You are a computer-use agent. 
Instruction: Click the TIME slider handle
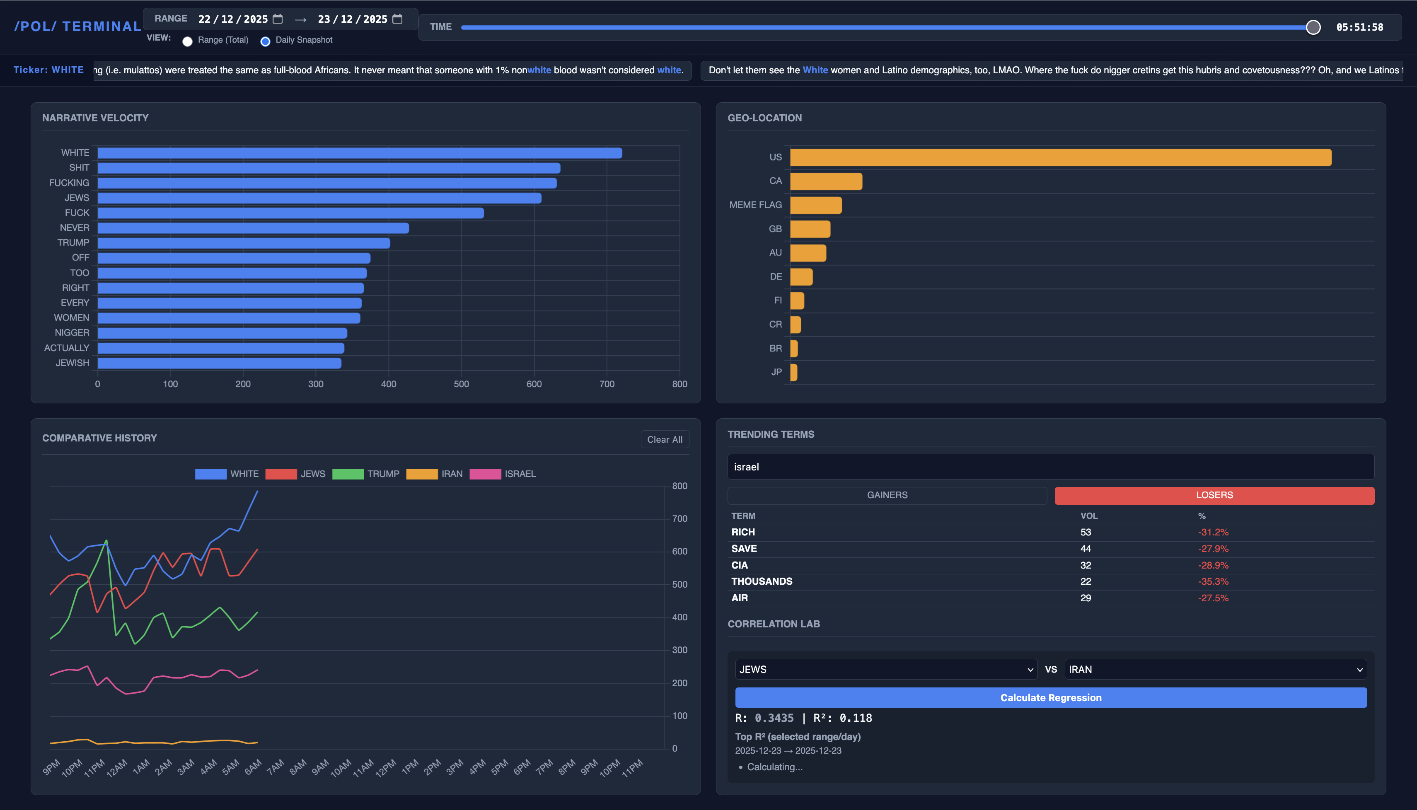click(1313, 27)
